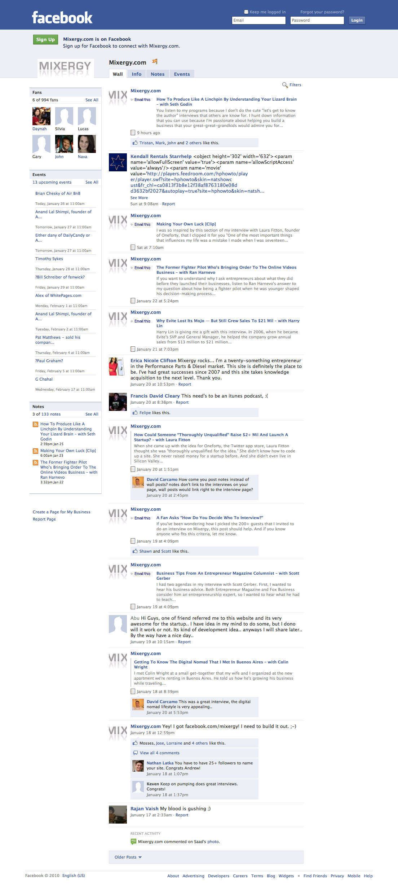Screen dimensions: 398x895
Task: Open Forgot your password link
Action: 322,12
